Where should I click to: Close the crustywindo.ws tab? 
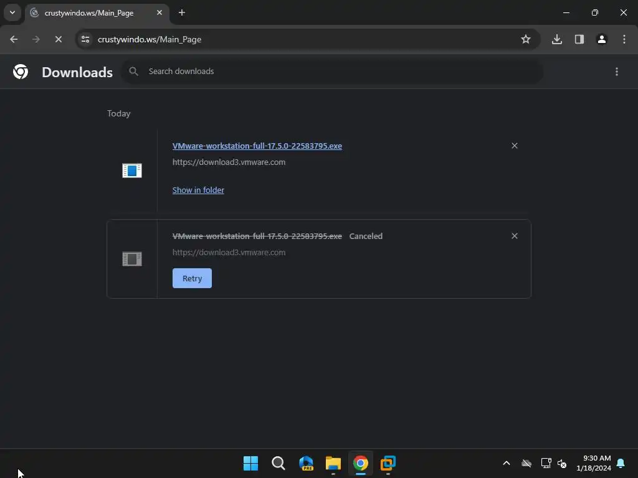159,12
